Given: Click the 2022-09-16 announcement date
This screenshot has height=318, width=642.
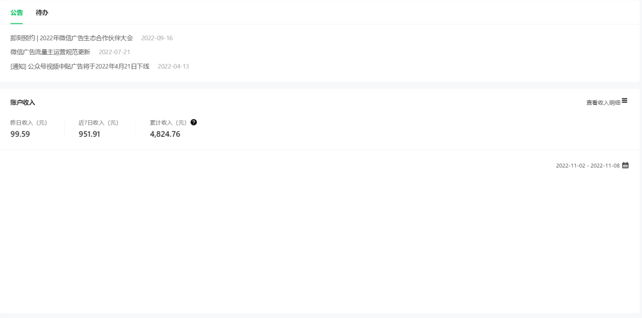Looking at the screenshot, I should point(157,38).
